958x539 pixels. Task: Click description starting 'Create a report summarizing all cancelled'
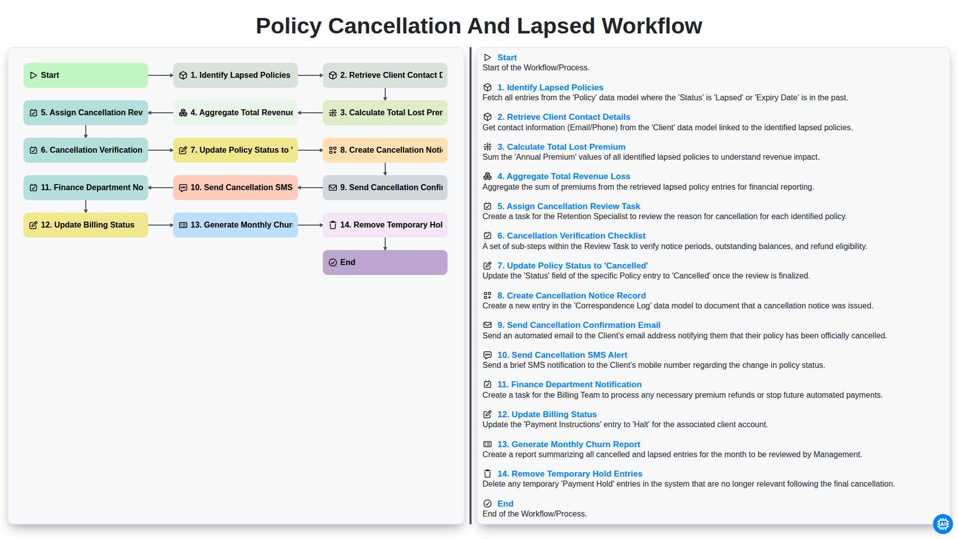point(672,455)
